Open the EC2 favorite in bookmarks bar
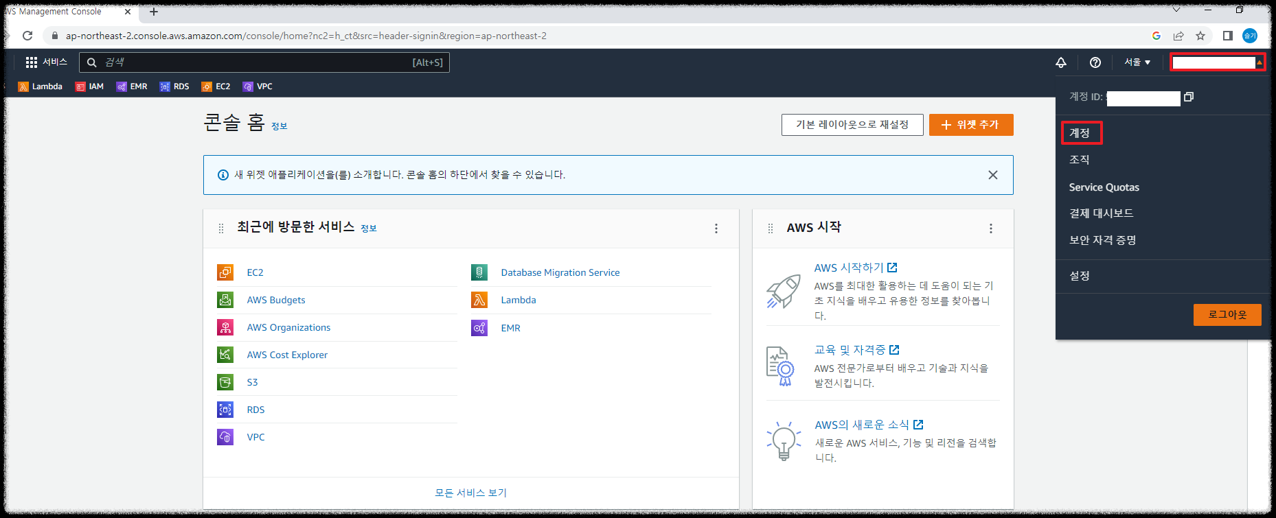Screen dimensions: 1276x518 [216, 86]
